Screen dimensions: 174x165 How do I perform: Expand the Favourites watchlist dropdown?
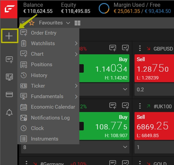point(68,23)
